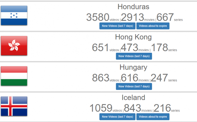The height and width of the screenshot is (122, 197).
Task: Click the Iceland country heading
Action: (133, 98)
